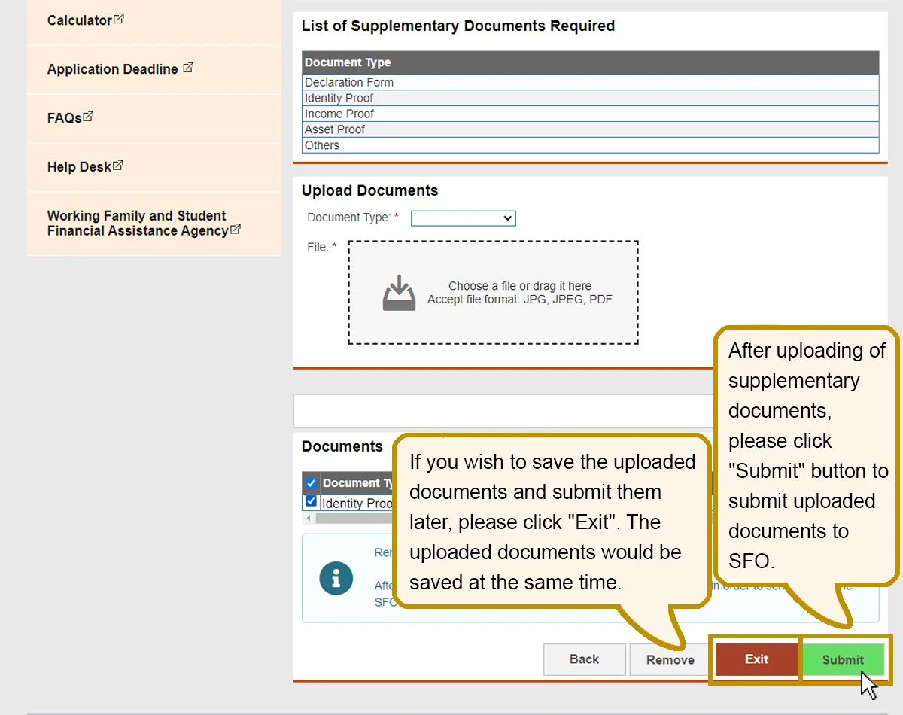Click the external-link icon beside Calculator
The image size is (903, 715).
click(118, 19)
